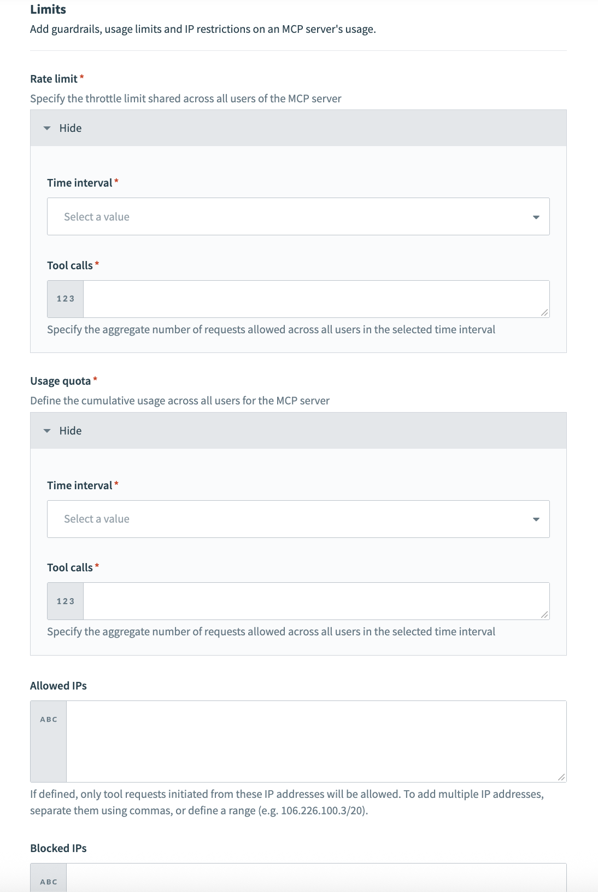This screenshot has width=598, height=892.
Task: Open the Rate limit Time interval dropdown
Action: [x=298, y=217]
